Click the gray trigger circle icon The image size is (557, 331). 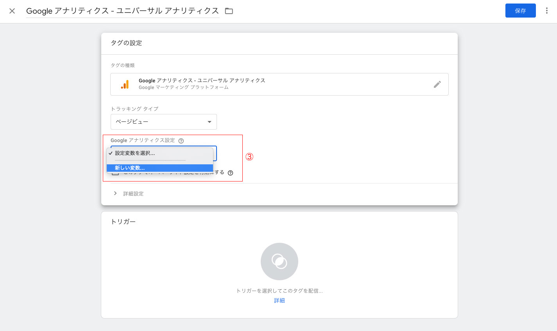(x=279, y=262)
